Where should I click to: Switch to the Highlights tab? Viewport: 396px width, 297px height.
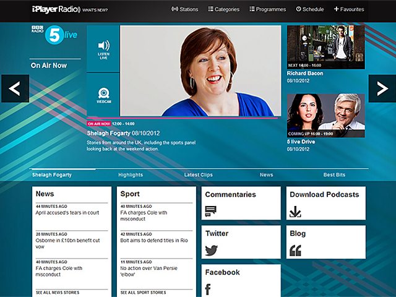point(131,174)
